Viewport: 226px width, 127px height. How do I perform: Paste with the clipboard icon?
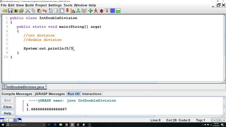point(39,11)
